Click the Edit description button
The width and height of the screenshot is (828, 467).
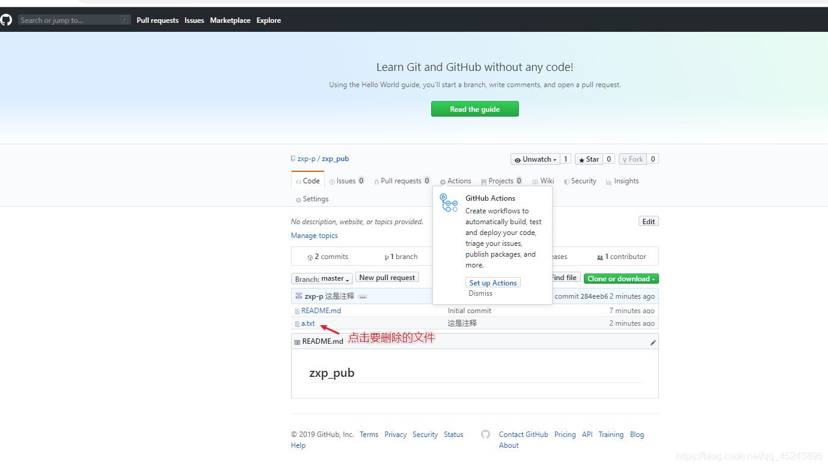tap(649, 221)
